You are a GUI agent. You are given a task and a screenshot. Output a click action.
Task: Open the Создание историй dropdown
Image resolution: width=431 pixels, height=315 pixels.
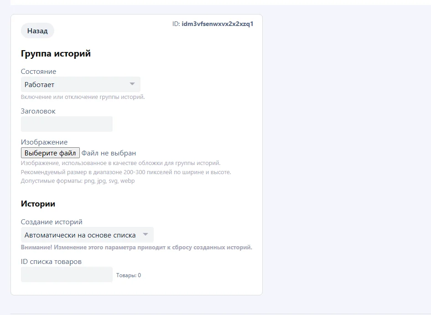87,235
